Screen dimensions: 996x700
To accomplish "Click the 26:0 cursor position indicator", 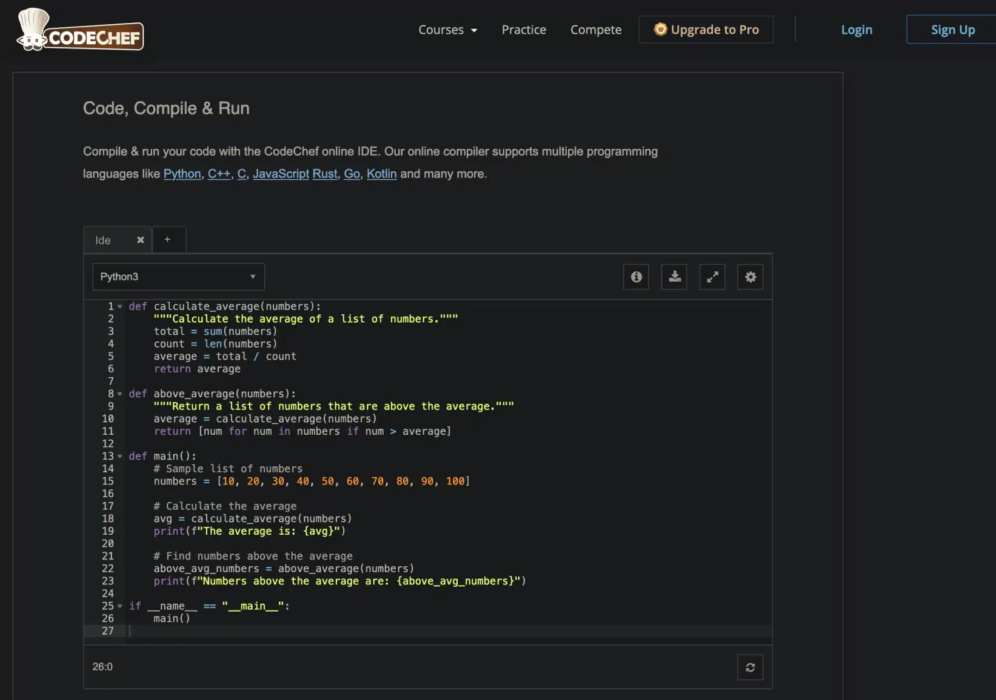I will (102, 667).
